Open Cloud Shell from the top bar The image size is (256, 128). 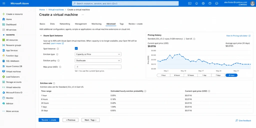click(190, 3)
